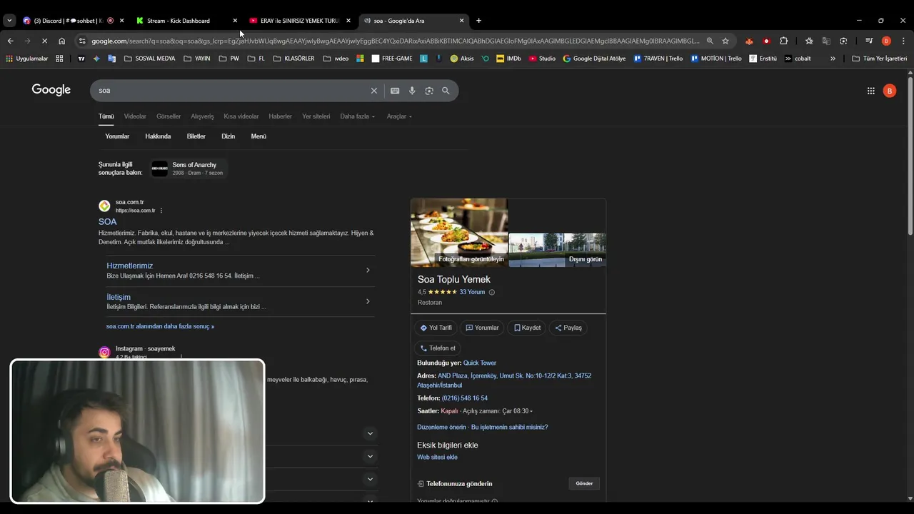Open the media control icon in Chrome toolbar
This screenshot has height=514, width=914.
869,41
